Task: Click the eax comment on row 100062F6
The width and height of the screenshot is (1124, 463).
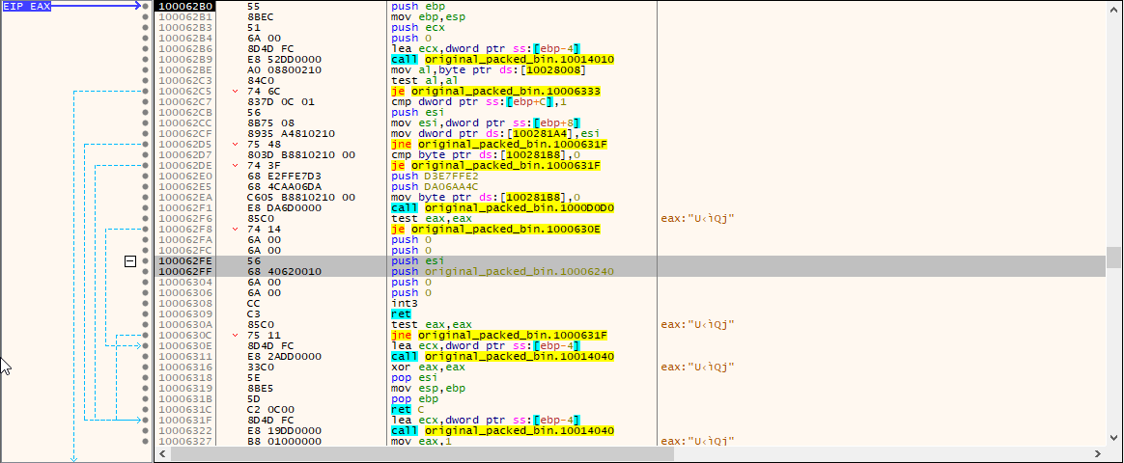Action: pyautogui.click(x=697, y=219)
